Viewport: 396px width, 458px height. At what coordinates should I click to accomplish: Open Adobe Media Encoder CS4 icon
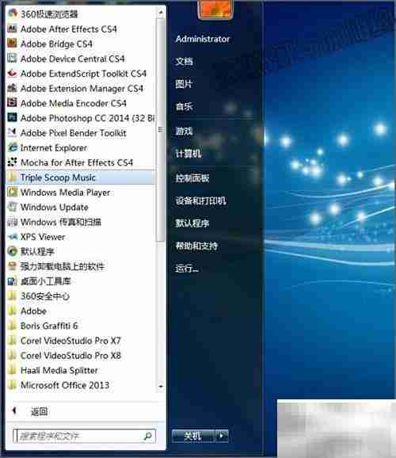click(12, 103)
